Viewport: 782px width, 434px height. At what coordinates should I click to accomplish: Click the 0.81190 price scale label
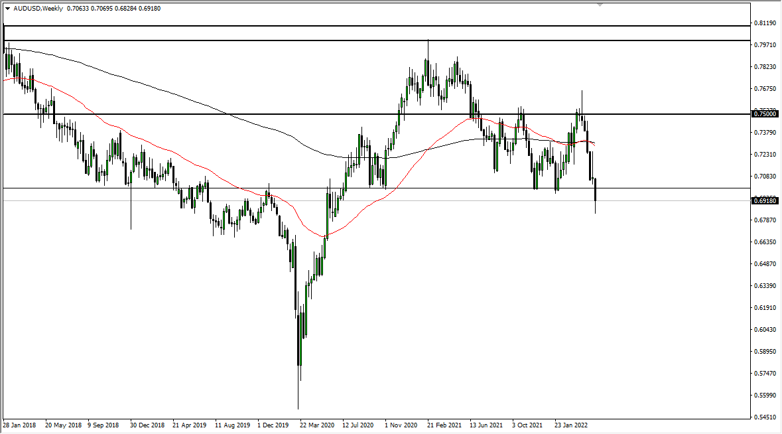click(765, 23)
